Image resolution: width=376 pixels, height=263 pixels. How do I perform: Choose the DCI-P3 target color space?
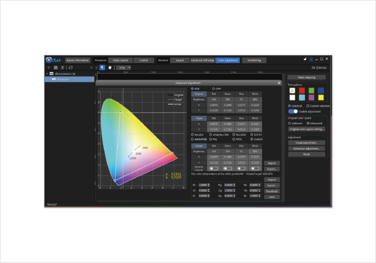252,134
